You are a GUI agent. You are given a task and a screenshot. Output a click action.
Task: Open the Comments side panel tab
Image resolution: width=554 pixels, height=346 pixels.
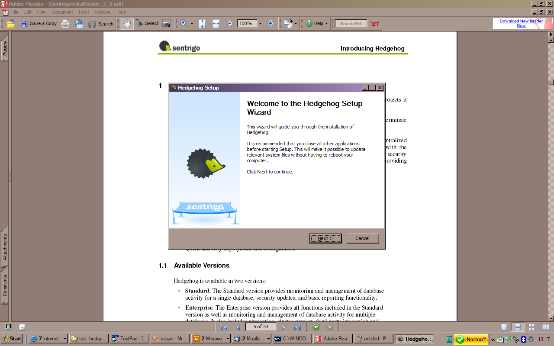(5, 285)
